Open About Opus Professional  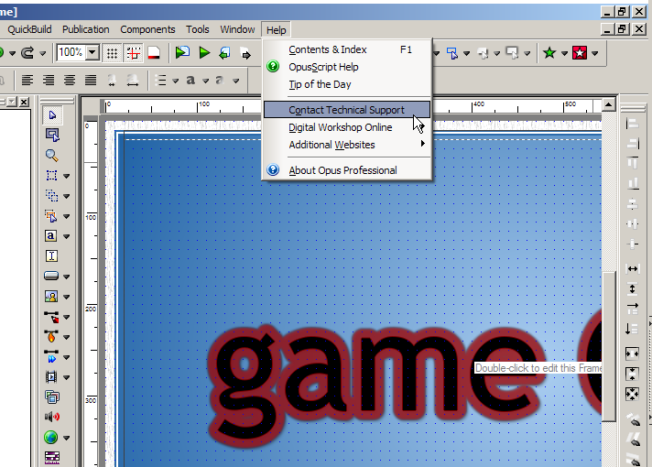tap(347, 170)
